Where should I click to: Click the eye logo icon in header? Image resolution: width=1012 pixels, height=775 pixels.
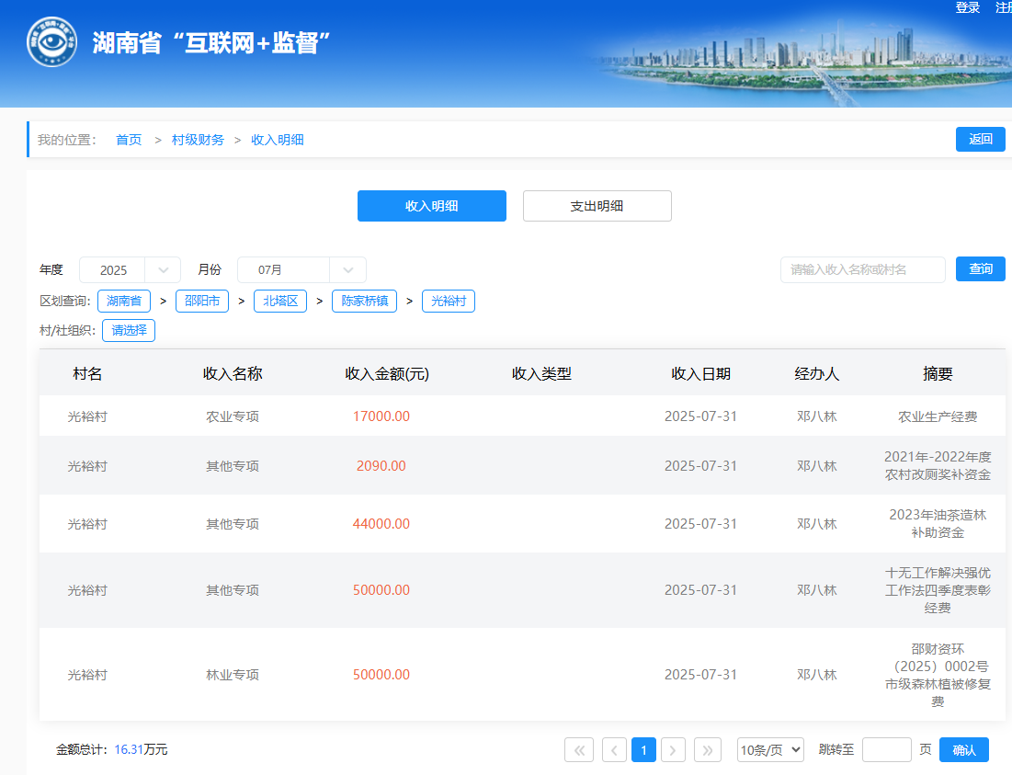tap(51, 42)
